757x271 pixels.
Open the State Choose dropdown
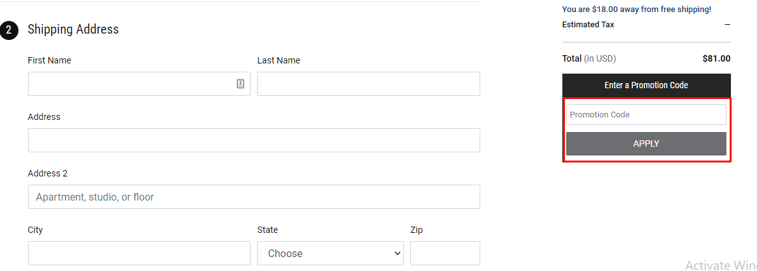tap(330, 253)
